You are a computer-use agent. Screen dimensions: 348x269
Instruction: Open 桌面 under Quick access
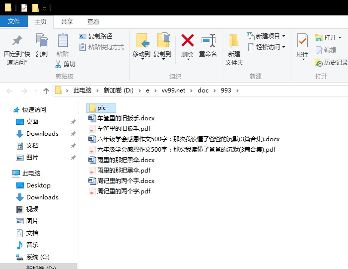pos(27,122)
